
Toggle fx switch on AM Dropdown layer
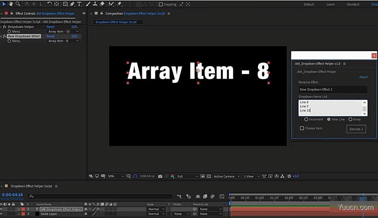[x=98, y=209]
